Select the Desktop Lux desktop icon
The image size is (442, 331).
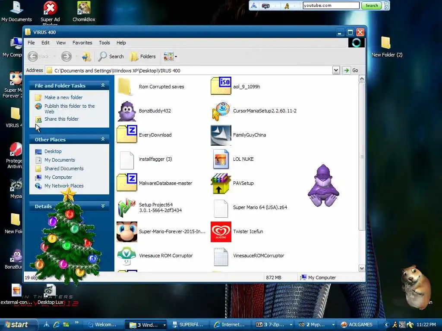click(x=50, y=295)
